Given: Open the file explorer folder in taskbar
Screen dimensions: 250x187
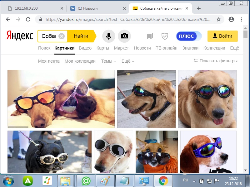Looking at the screenshot, I should coord(65,181).
